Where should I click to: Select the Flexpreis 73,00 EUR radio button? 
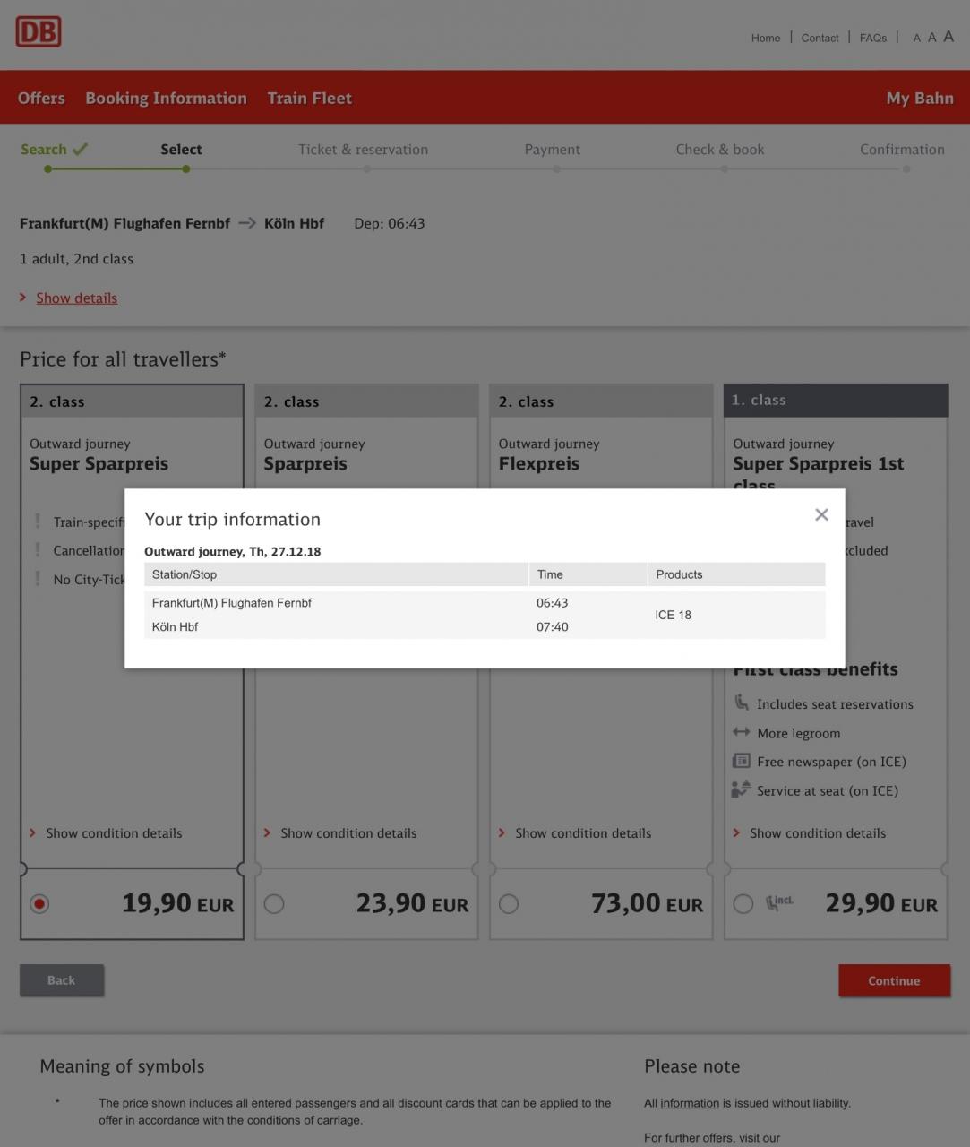pyautogui.click(x=509, y=904)
